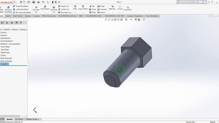Toggle Instant3D on or off
Viewport: 219px width, 123px height.
tap(128, 8)
